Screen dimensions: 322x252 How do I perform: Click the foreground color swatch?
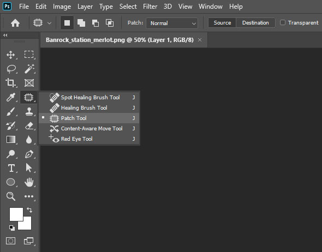click(16, 214)
